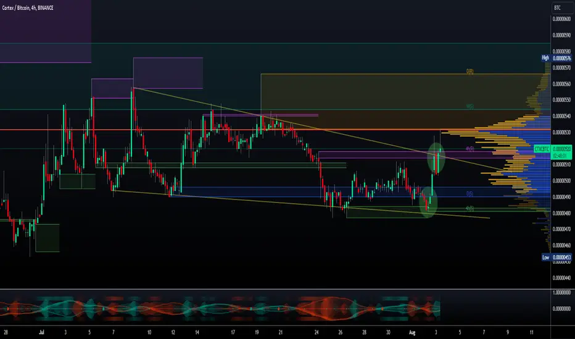Click the 10 date label on time axis
The width and height of the screenshot is (575, 339).
(x=149, y=332)
